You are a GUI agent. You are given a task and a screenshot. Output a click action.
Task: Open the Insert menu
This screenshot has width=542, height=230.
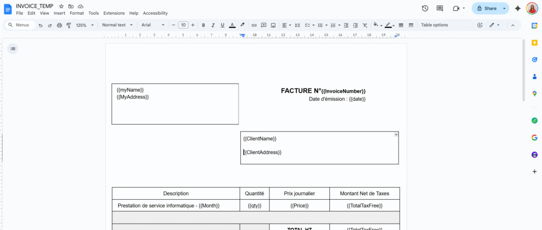click(x=59, y=13)
